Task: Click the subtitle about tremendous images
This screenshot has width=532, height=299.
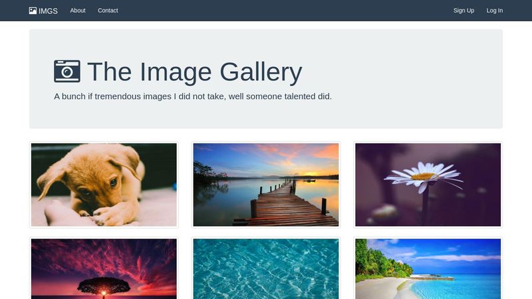Action: [193, 96]
